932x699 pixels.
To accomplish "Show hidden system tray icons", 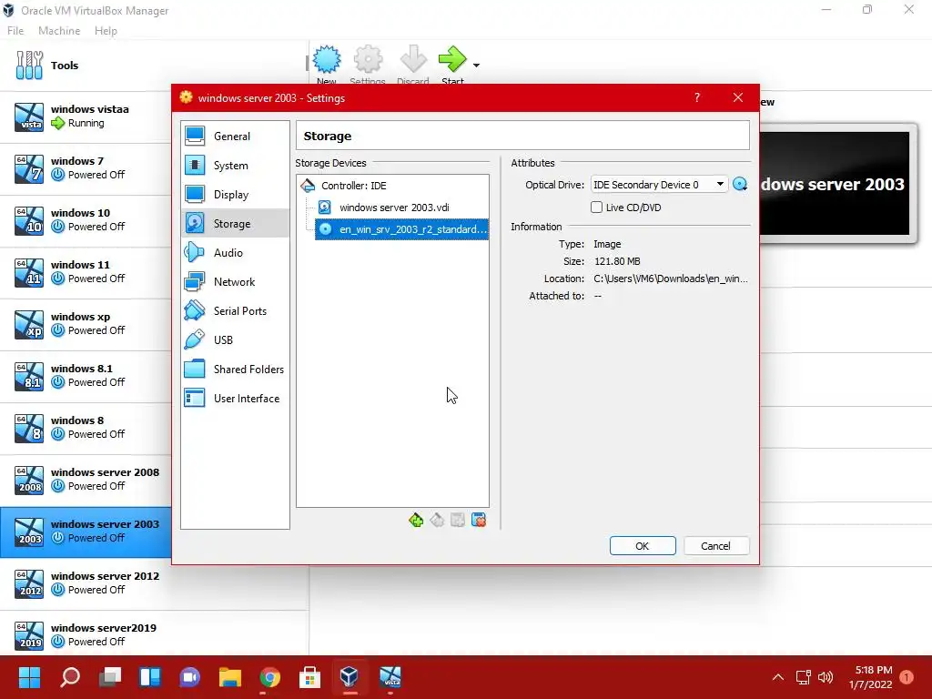I will pyautogui.click(x=777, y=677).
